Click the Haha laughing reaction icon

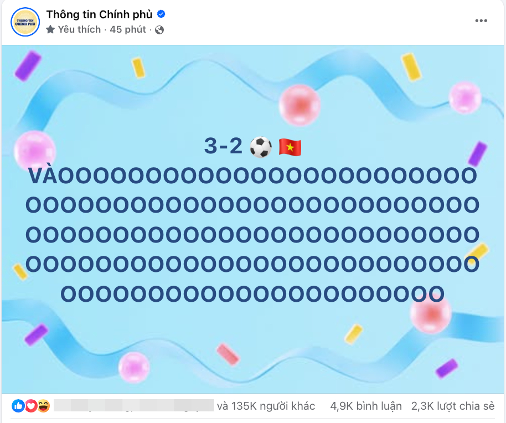pos(43,406)
